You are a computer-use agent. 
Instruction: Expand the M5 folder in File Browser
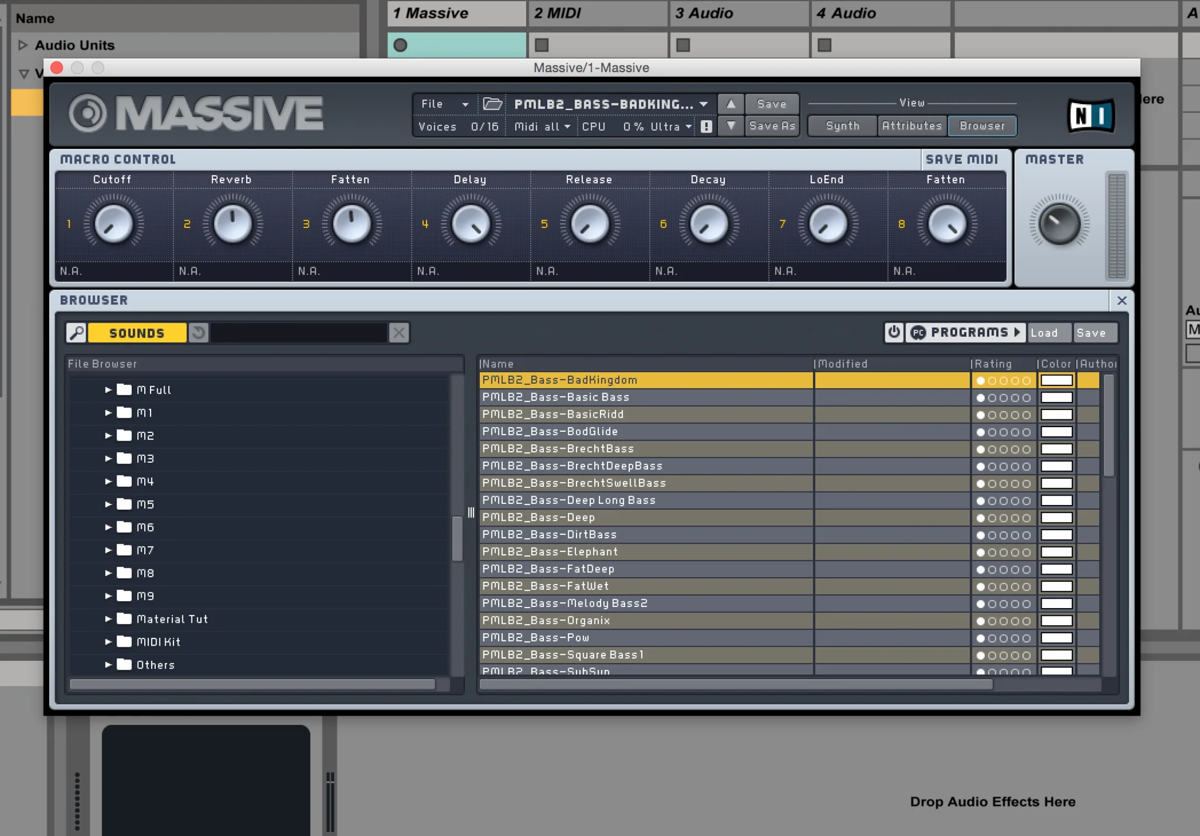[108, 504]
